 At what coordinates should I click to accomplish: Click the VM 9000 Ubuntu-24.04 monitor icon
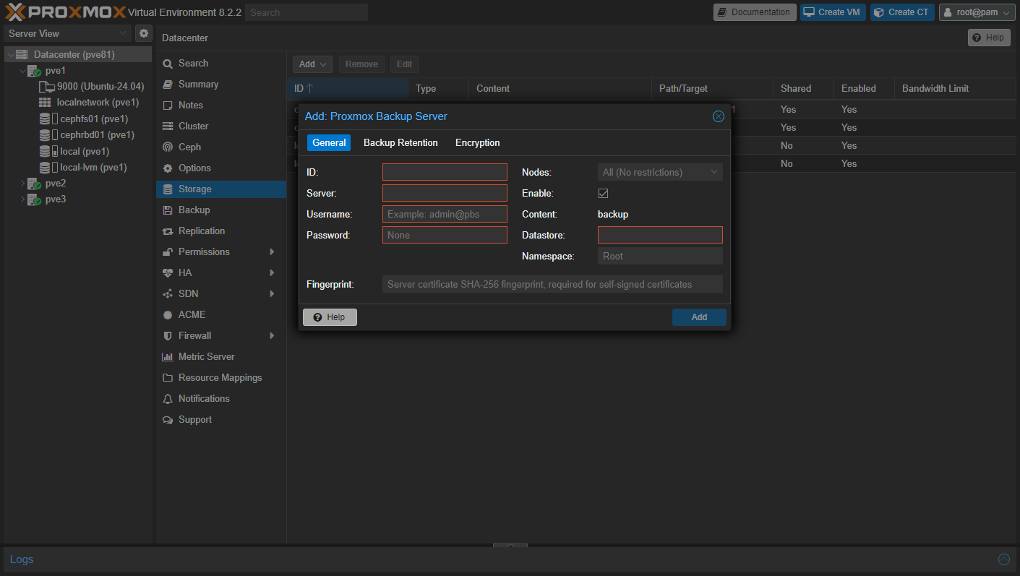click(46, 87)
